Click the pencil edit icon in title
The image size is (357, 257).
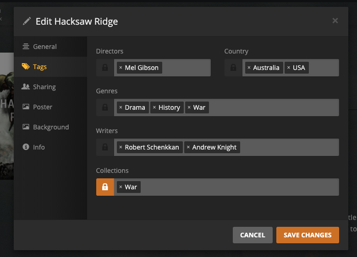(27, 21)
